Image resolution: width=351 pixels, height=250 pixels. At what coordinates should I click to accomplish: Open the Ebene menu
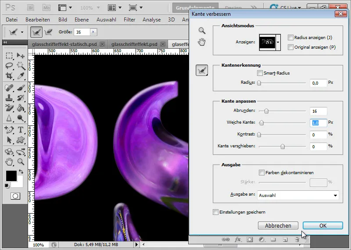[82, 20]
